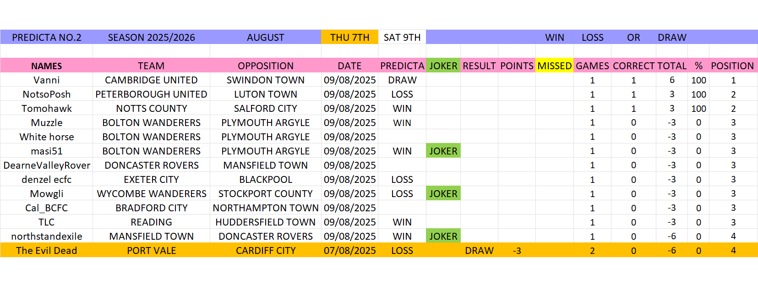
Task: Click the PORT VALE team cell
Action: [x=151, y=250]
